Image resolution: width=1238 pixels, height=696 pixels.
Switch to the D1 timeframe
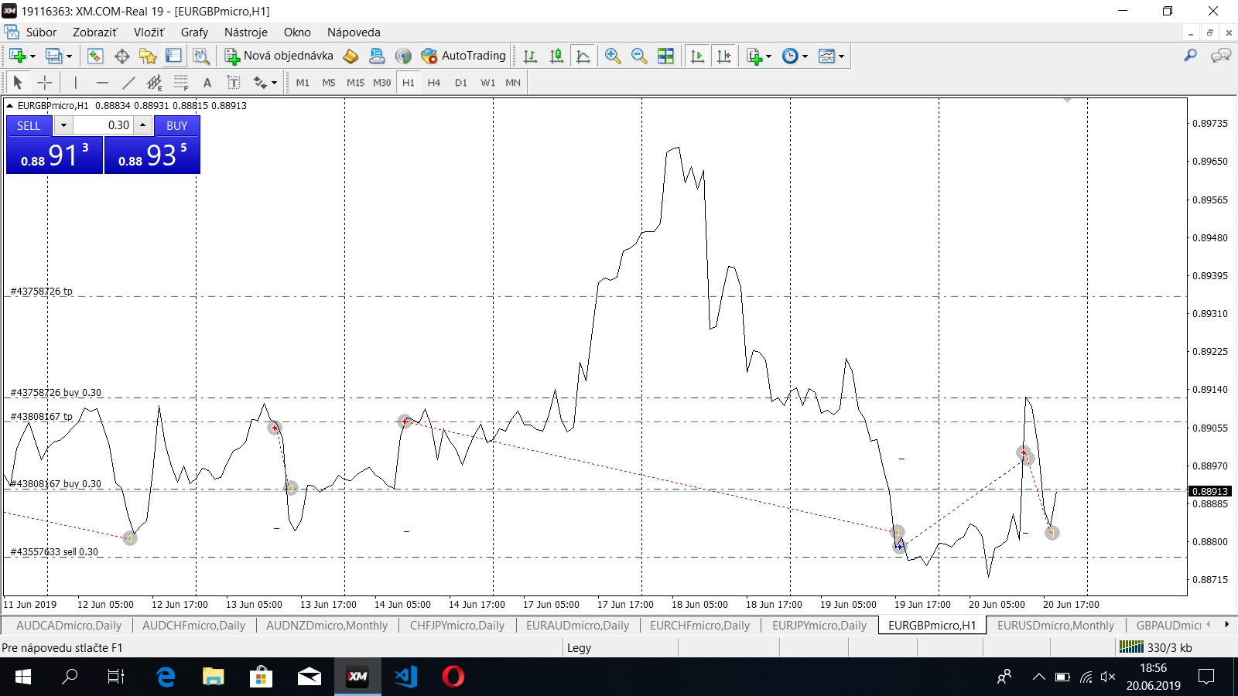coord(460,82)
